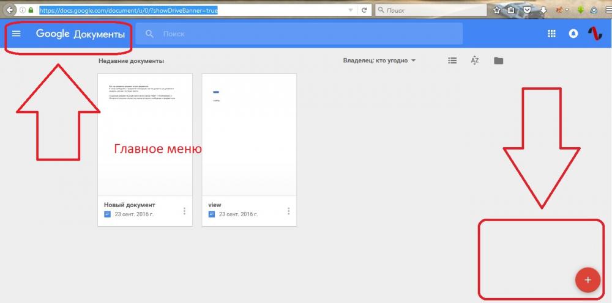Image resolution: width=612 pixels, height=303 pixels.
Task: Open the hamburger main menu in Google Docs
Action: coord(17,34)
